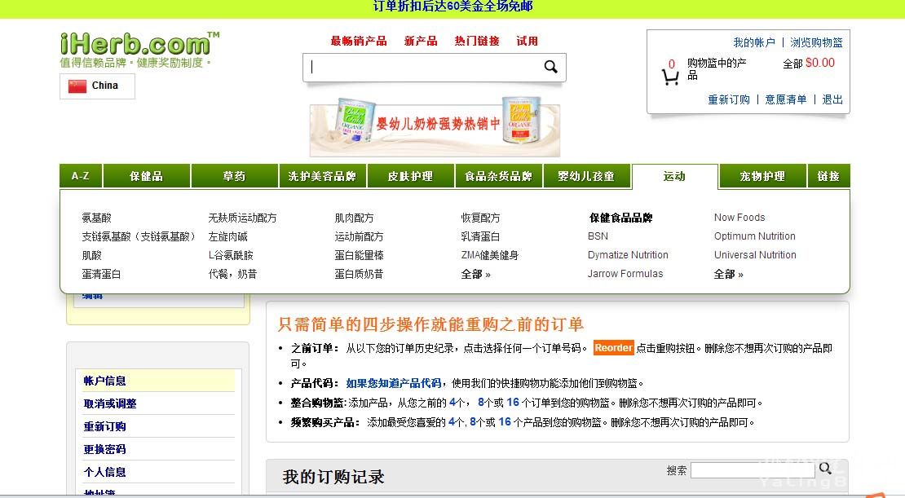Viewport: 905px width, 498px height.
Task: Open 帐户信息 in sidebar
Action: (104, 381)
